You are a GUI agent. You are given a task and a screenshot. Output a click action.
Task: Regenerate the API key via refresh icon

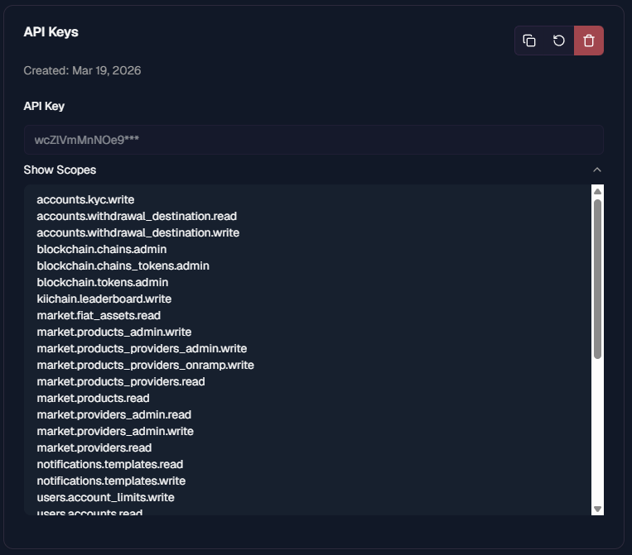[559, 41]
